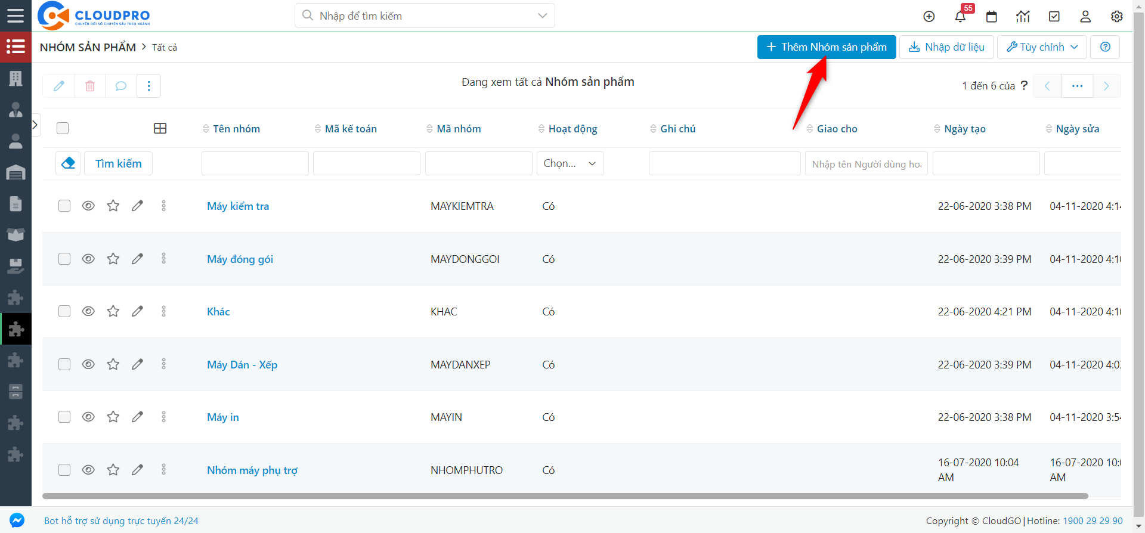Open the more actions vertical dots toolbar

149,86
